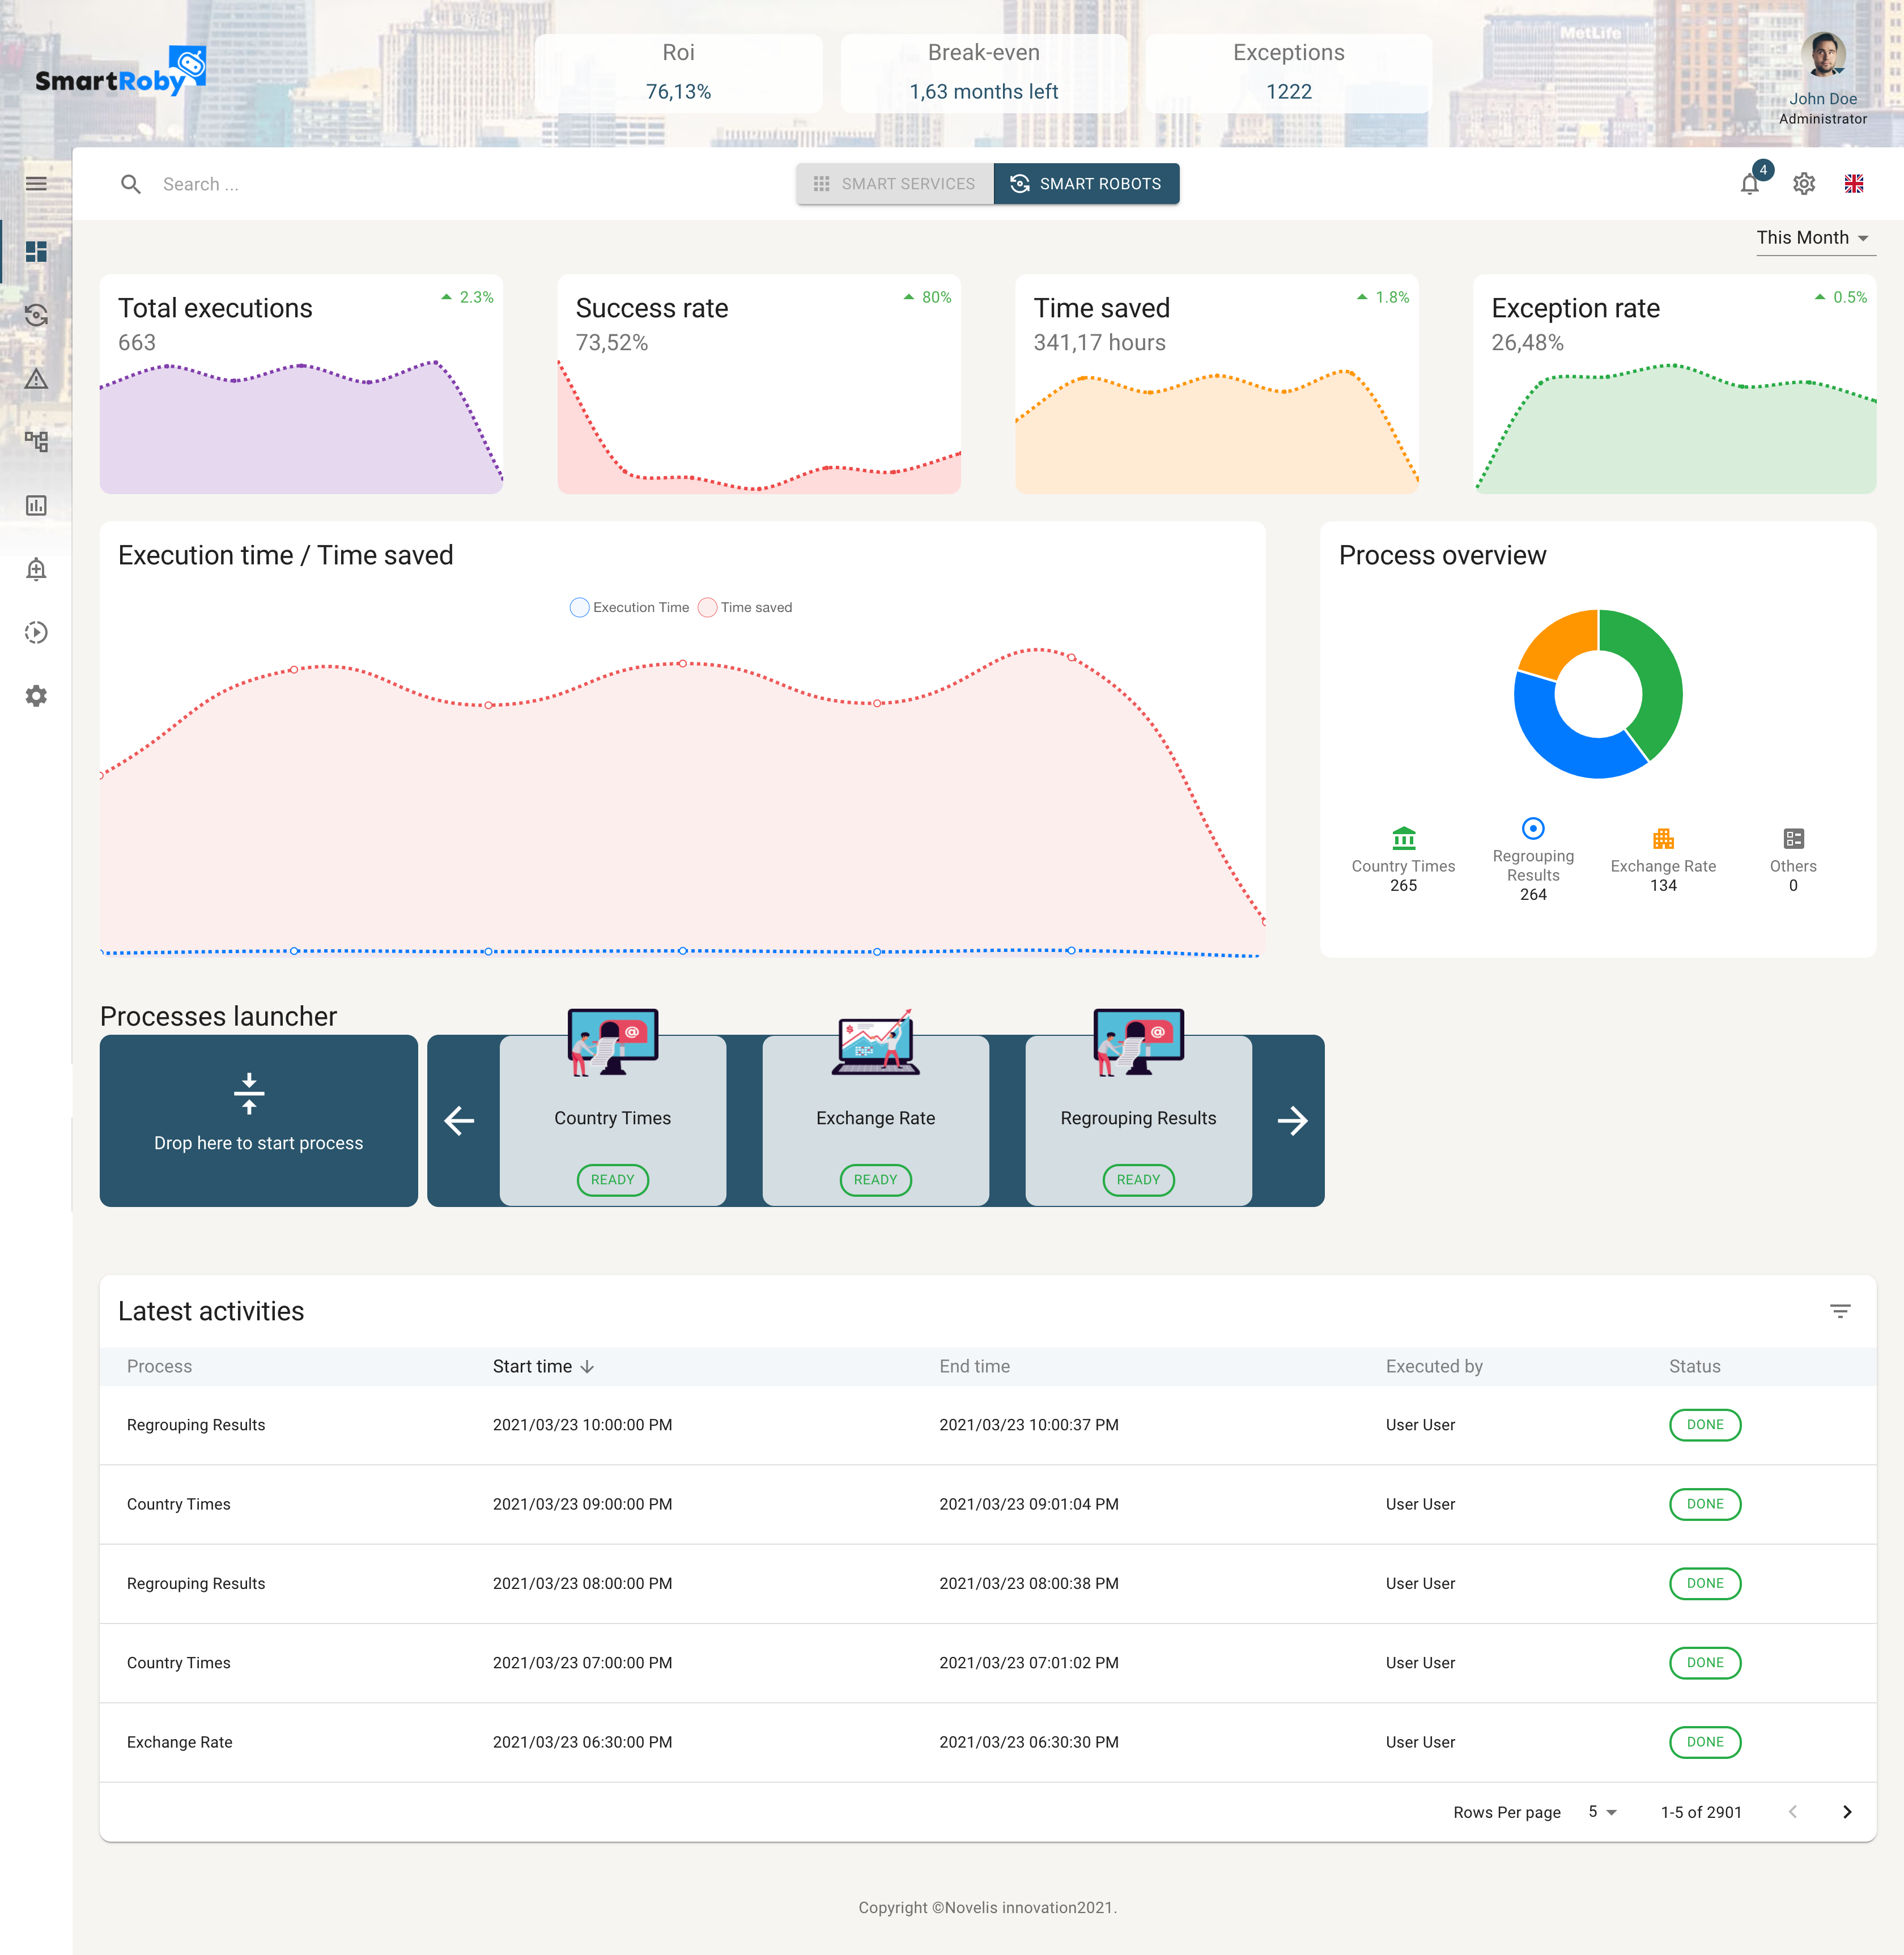The width and height of the screenshot is (1904, 1955).
Task: Open the This Month period dropdown
Action: 1815,238
